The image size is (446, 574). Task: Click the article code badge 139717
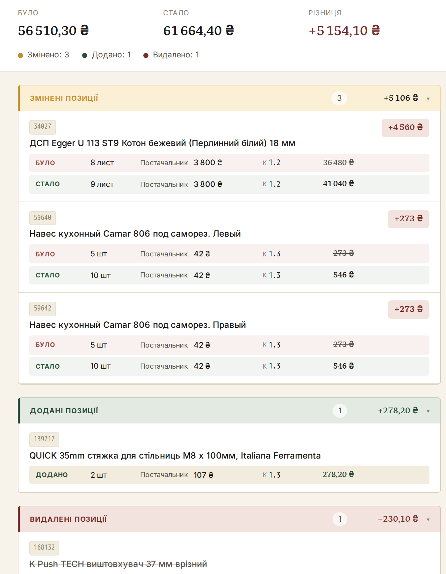coord(44,439)
